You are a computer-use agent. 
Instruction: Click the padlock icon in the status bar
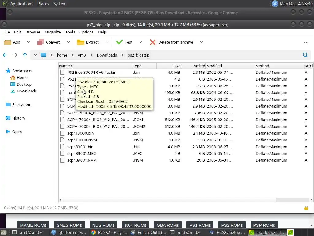306,208
